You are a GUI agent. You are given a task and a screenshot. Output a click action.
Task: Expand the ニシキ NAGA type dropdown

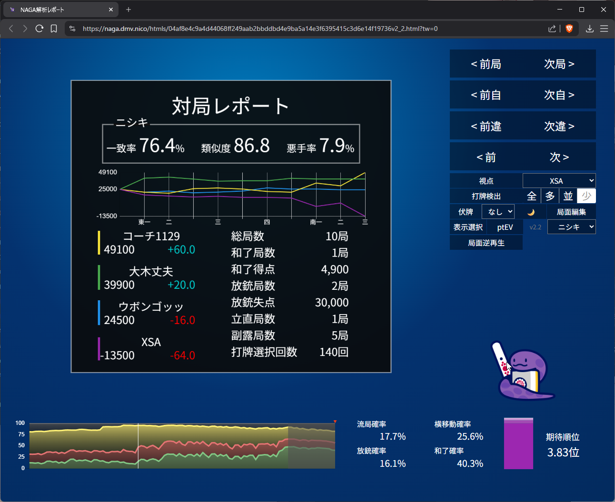tap(571, 227)
